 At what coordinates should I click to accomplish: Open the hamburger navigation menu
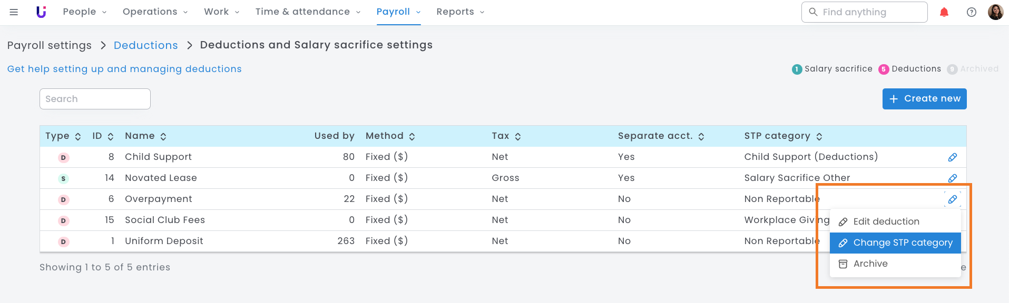[x=14, y=12]
